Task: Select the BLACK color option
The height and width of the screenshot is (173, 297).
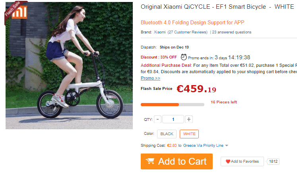Action: coord(167,134)
